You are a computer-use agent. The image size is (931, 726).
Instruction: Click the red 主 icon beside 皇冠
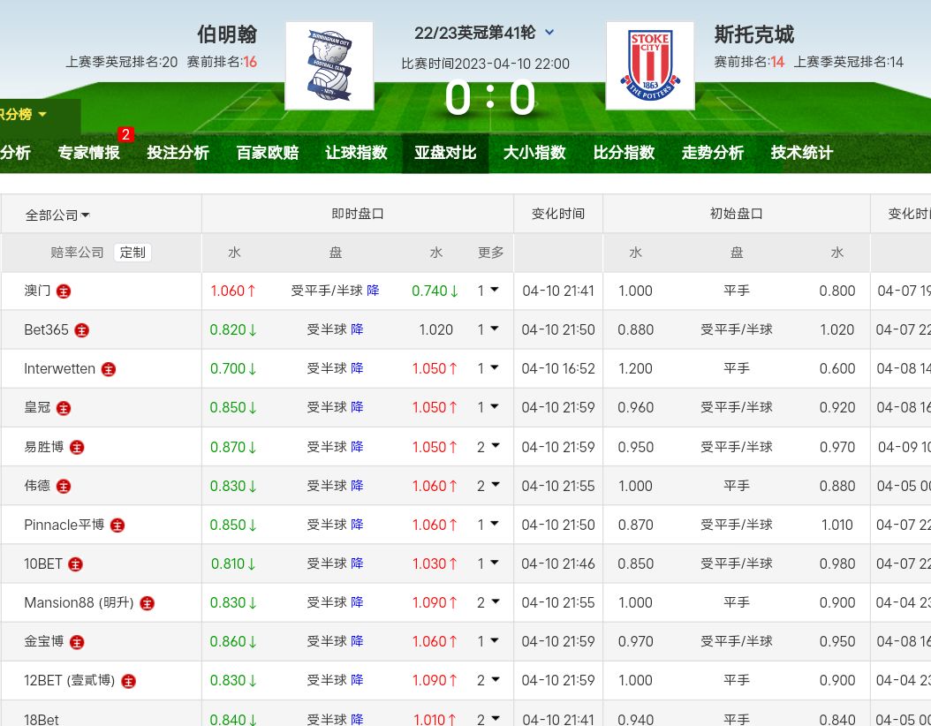(64, 408)
